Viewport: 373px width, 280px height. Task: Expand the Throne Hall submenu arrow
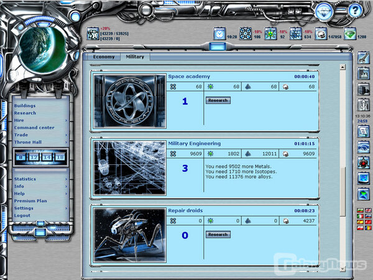click(x=67, y=142)
